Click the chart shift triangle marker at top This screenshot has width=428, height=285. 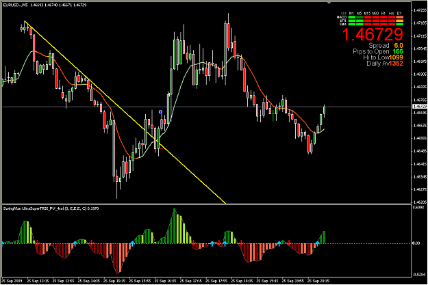(329, 3)
